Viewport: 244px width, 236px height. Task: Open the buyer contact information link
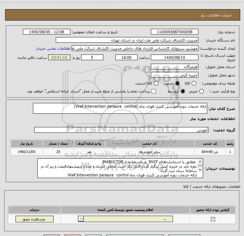click(x=53, y=48)
